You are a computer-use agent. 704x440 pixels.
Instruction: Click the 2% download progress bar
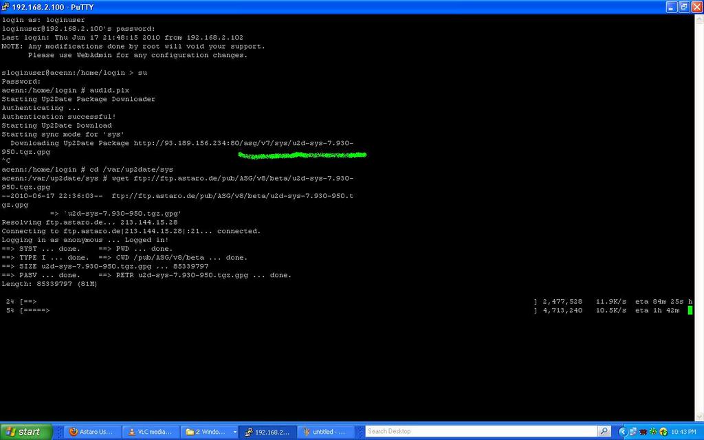278,302
